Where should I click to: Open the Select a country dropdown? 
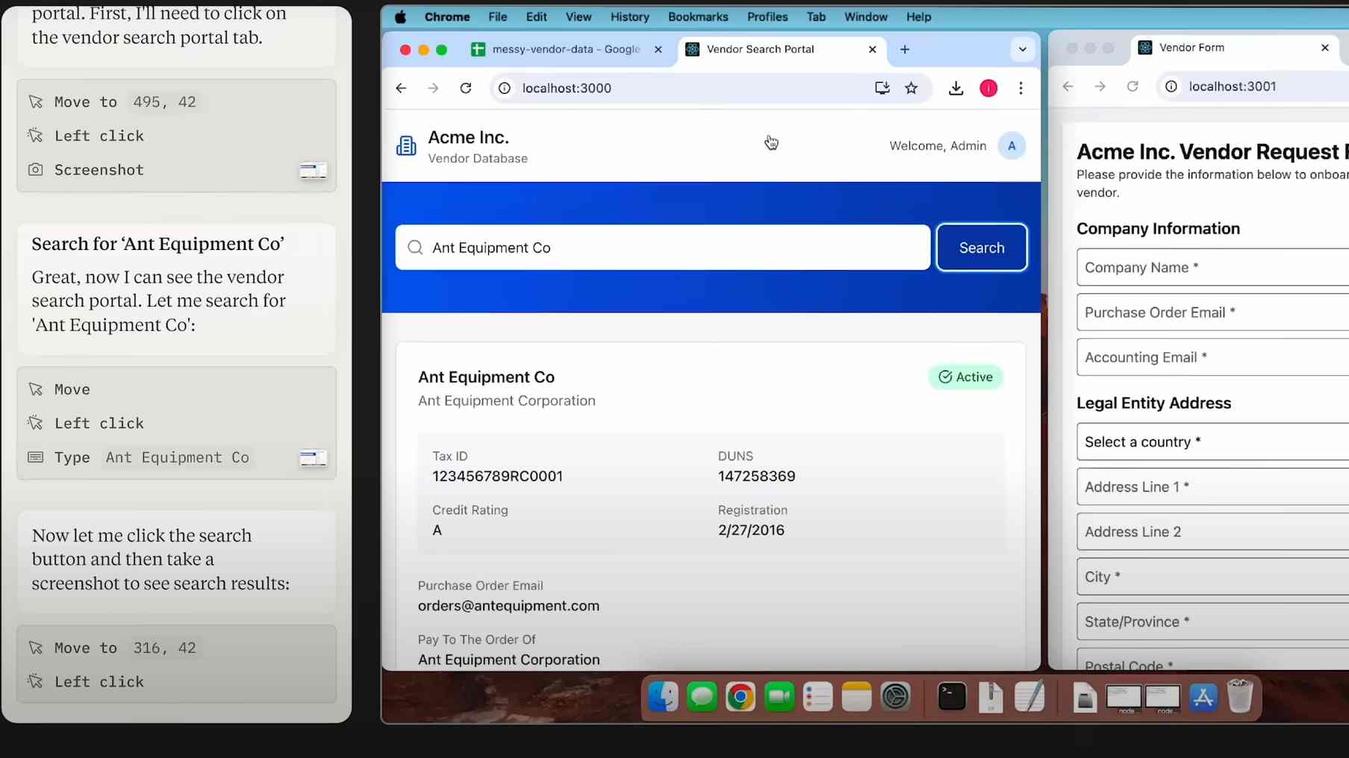1212,442
